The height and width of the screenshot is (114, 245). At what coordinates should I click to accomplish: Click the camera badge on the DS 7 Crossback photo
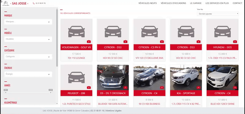(125, 87)
